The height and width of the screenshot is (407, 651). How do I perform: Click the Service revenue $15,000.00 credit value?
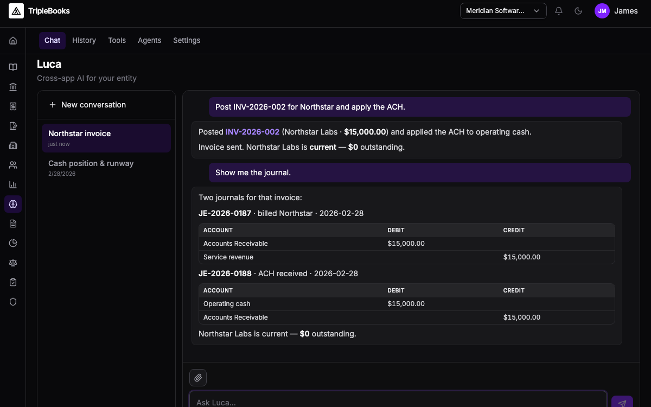[x=522, y=257]
